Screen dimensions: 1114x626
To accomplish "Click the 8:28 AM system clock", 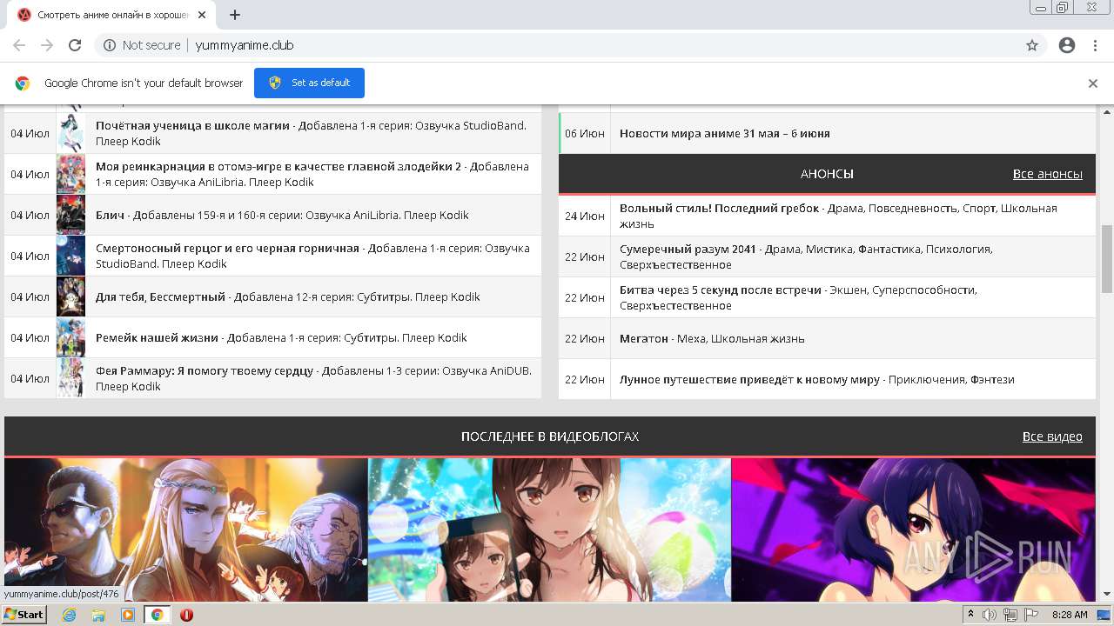I will (1070, 615).
